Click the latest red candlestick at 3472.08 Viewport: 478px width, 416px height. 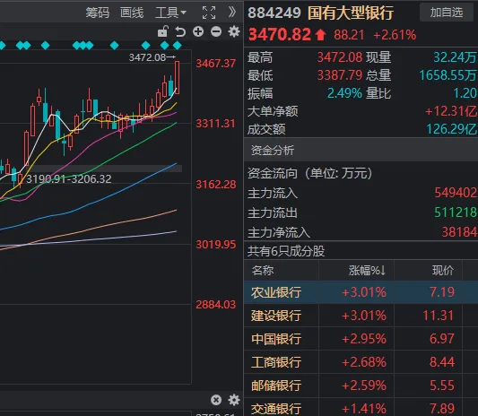[x=177, y=78]
